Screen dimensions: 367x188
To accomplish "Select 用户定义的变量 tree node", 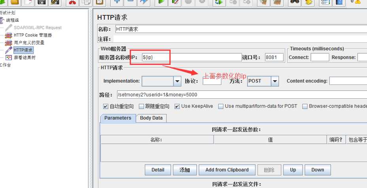I will 29,43.
